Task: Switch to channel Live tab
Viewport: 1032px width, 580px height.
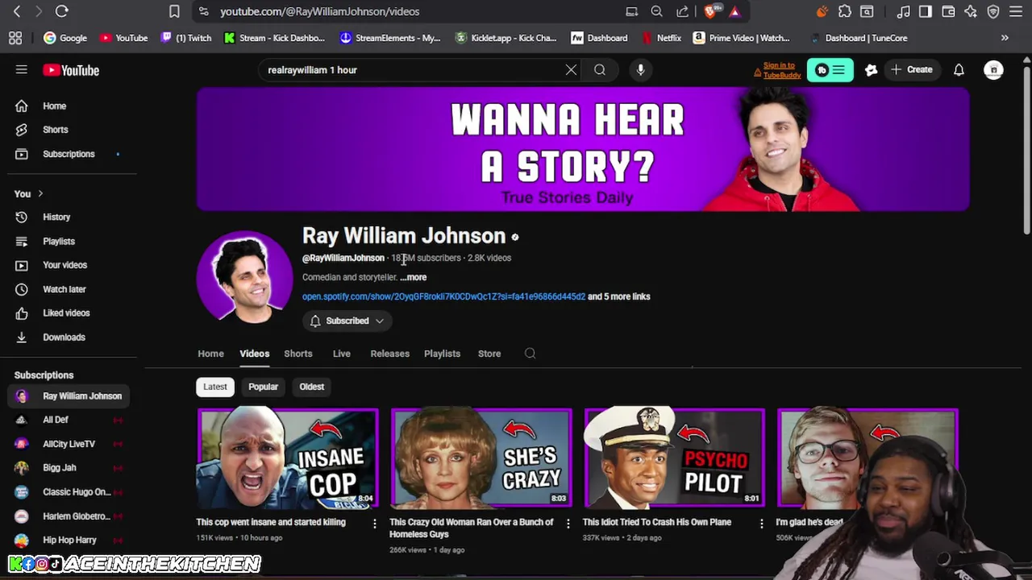Action: point(342,354)
